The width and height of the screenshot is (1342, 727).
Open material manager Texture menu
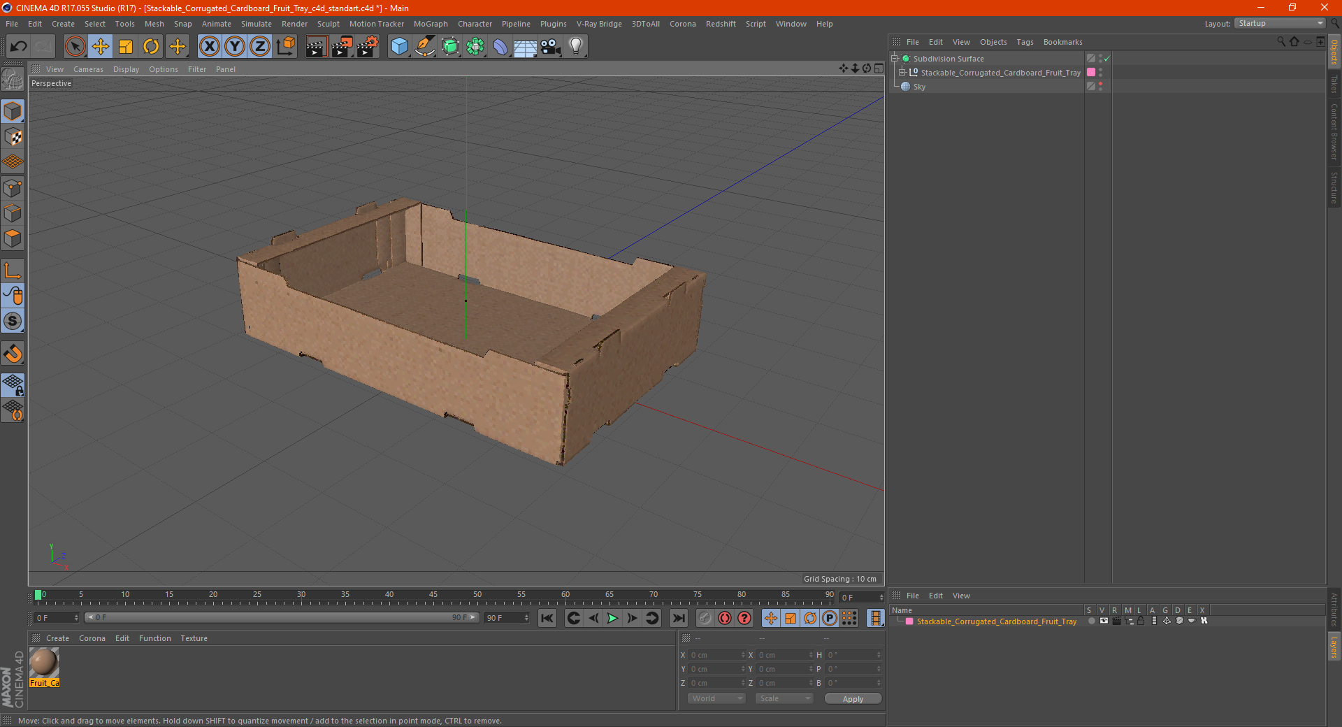point(194,638)
